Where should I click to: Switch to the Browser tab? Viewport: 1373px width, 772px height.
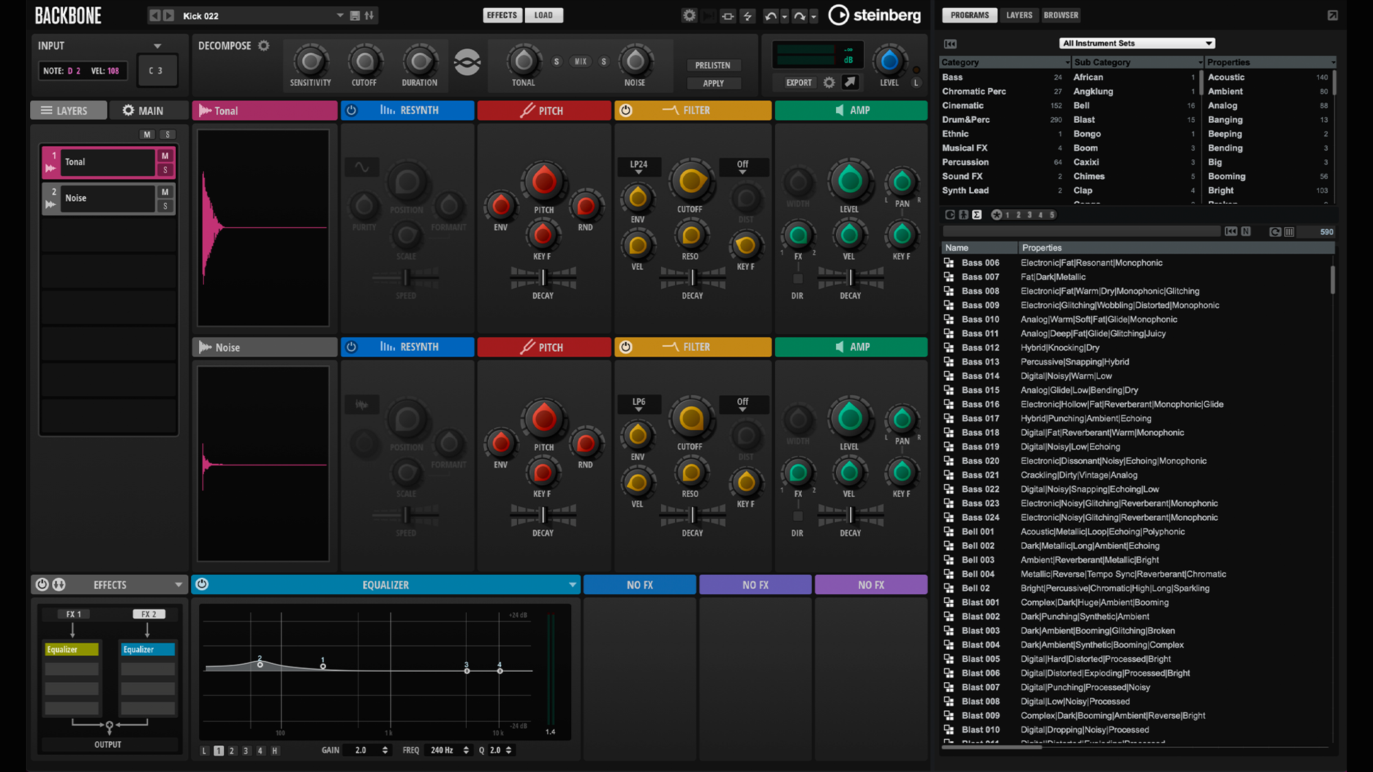1061,15
